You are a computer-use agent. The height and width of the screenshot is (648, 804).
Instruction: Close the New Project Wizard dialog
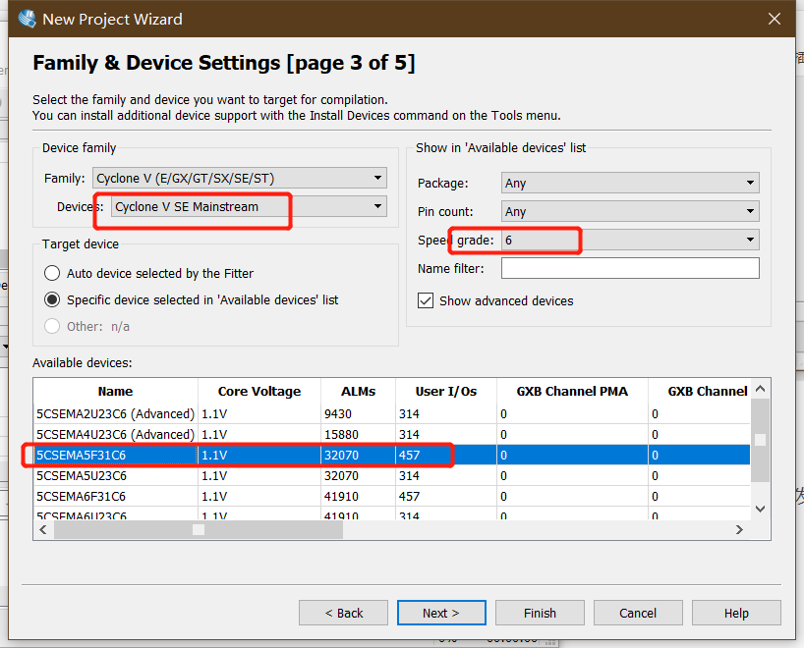[775, 19]
